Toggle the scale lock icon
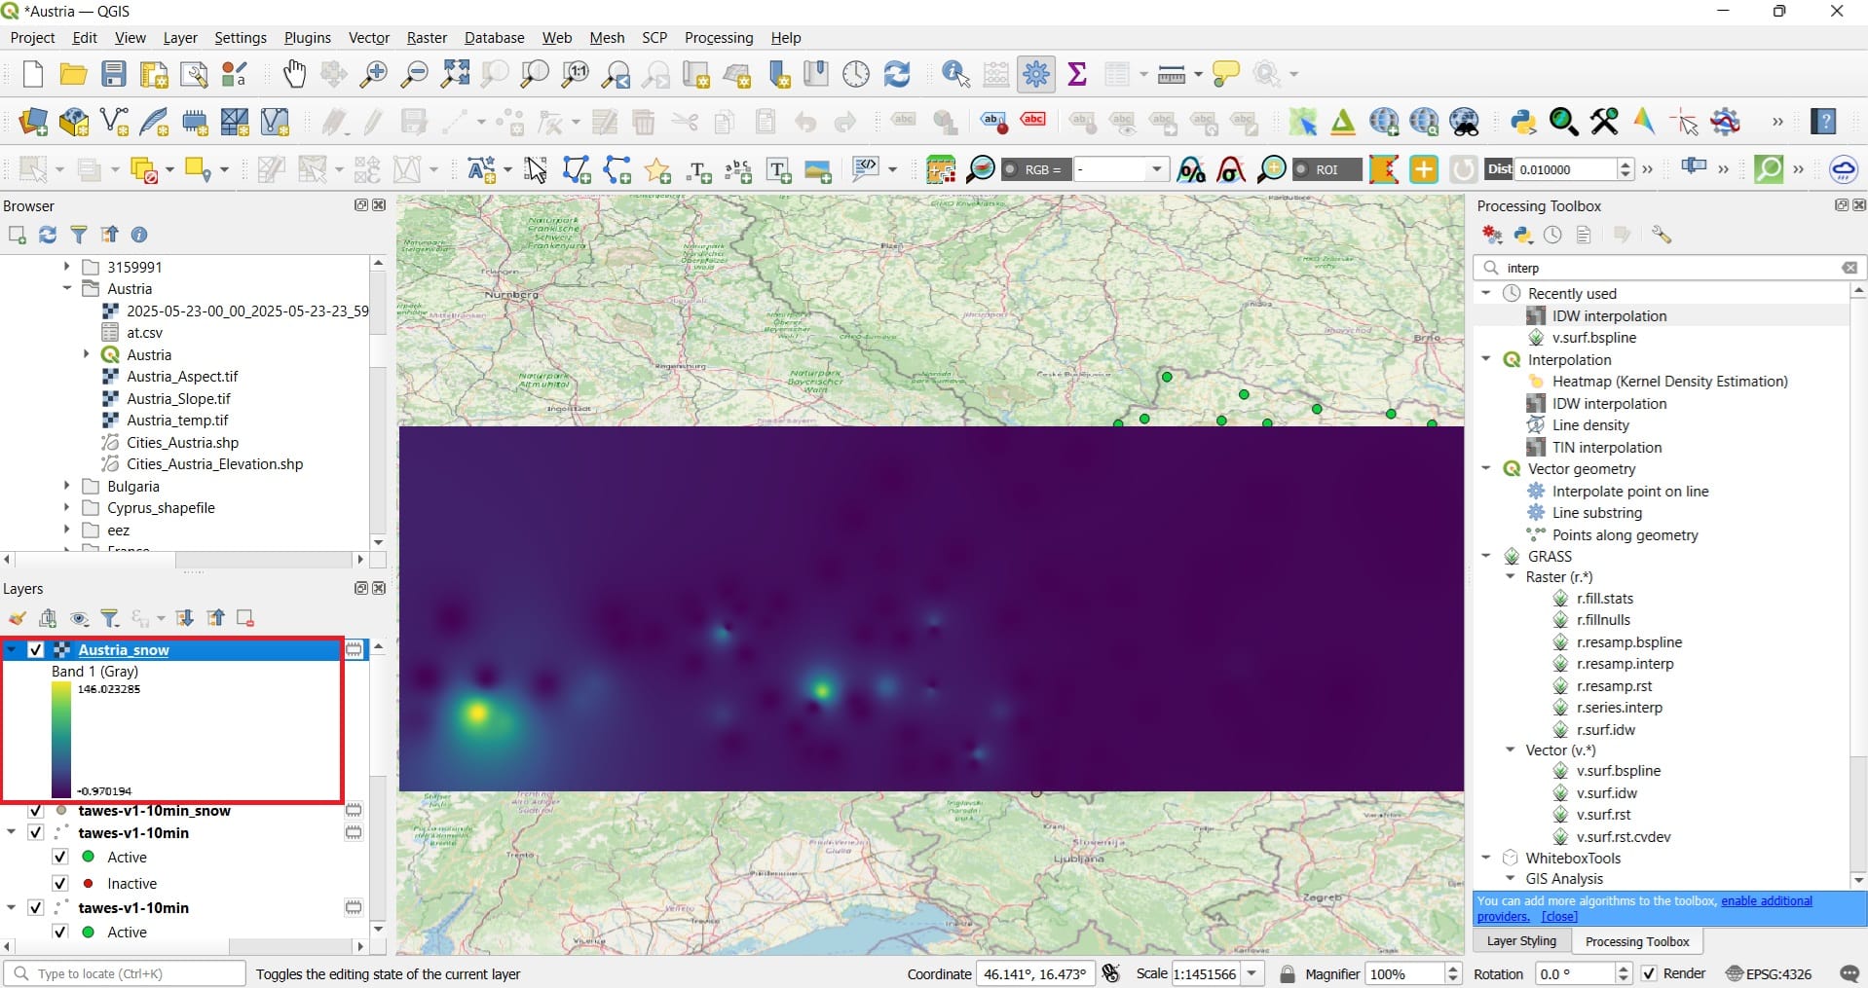The height and width of the screenshot is (988, 1868). coord(1288,973)
